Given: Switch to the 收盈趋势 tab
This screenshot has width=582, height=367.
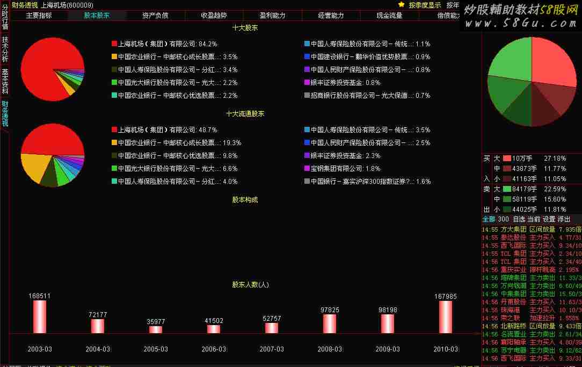Looking at the screenshot, I should click(214, 15).
